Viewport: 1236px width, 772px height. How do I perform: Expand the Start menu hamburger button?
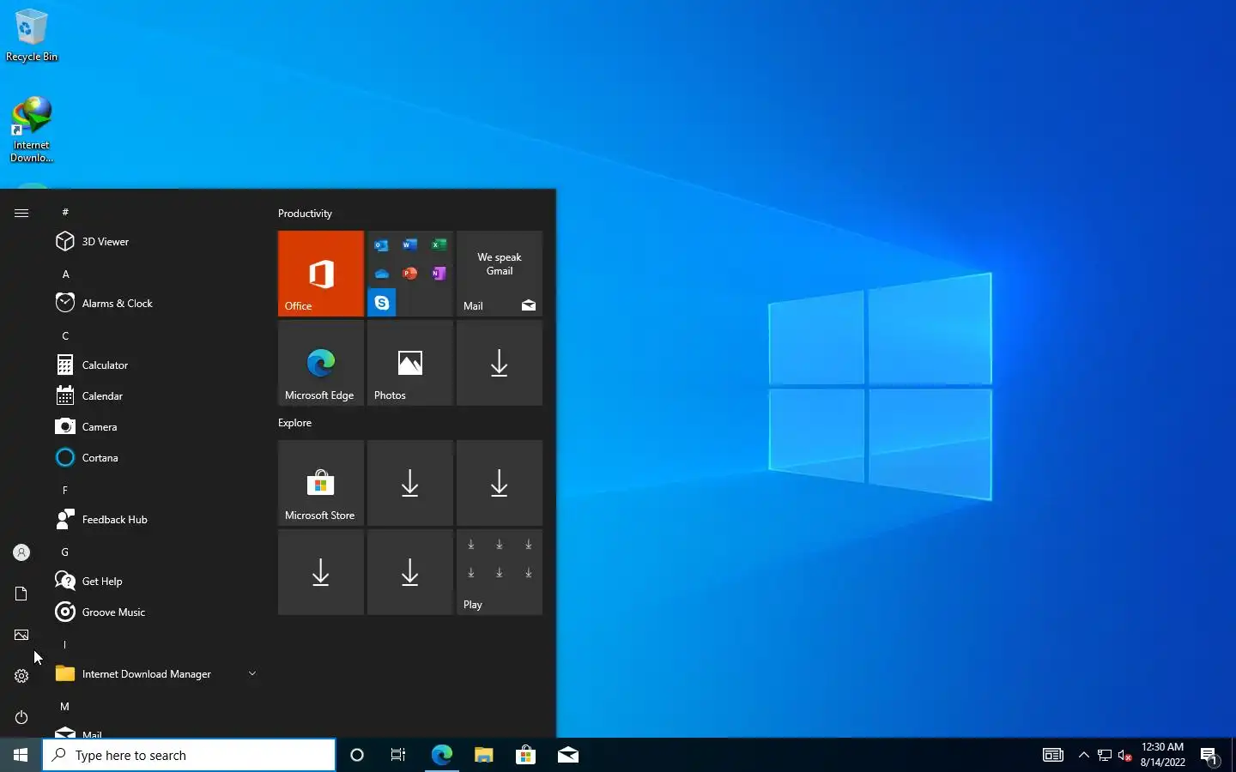point(21,213)
